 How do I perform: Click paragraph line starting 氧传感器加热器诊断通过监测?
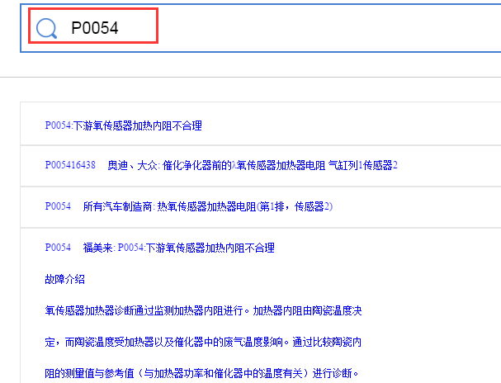coord(203,310)
